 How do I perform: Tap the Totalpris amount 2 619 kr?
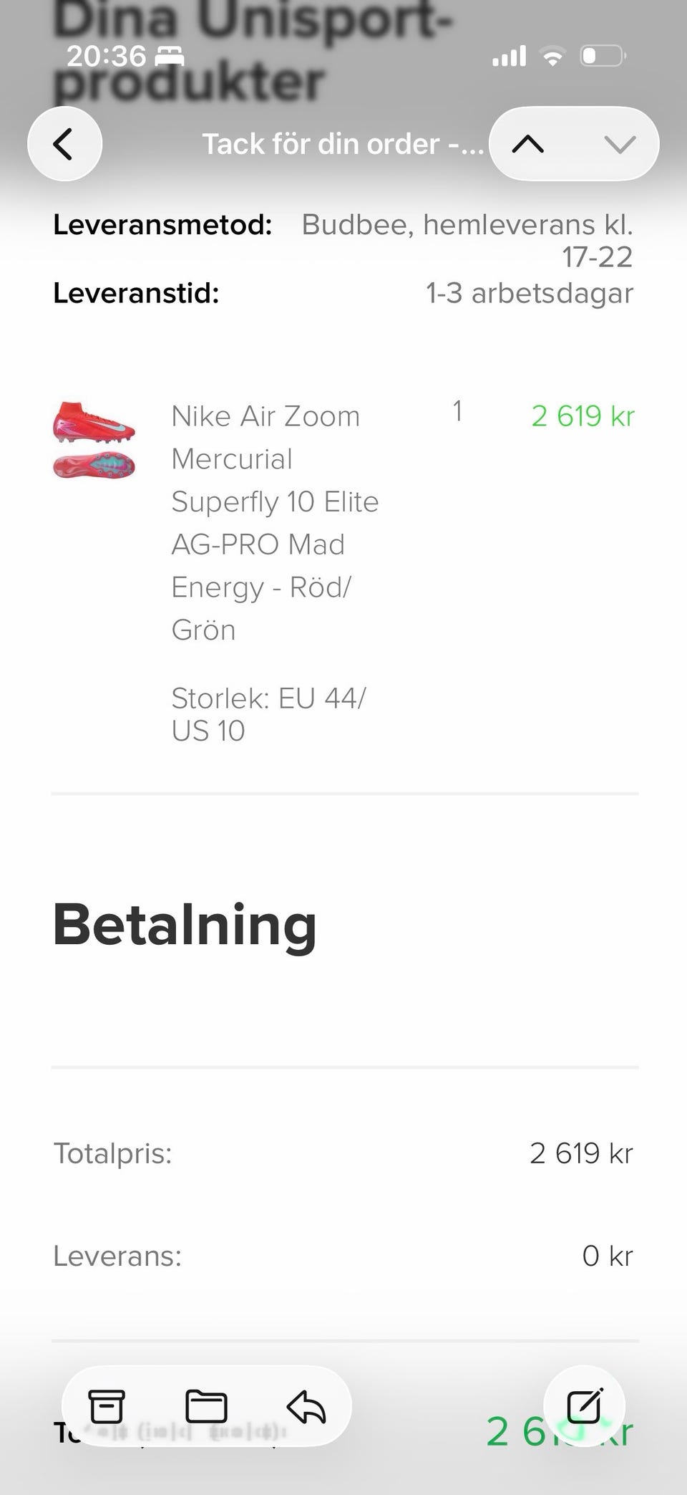click(581, 1153)
